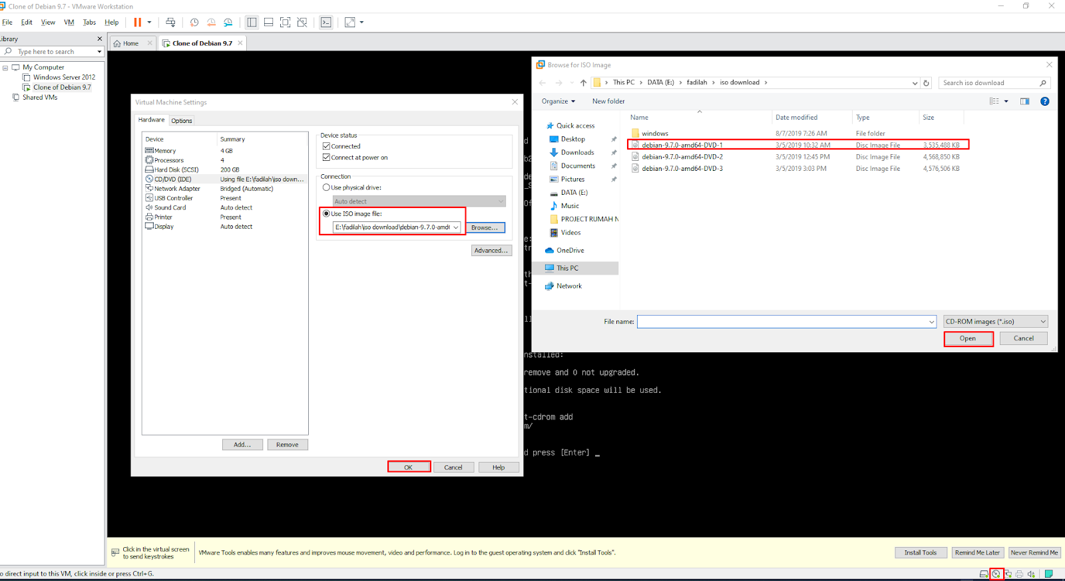Screen dimensions: 1065x581
Task: Select the Use ISO image file radio button
Action: [326, 213]
